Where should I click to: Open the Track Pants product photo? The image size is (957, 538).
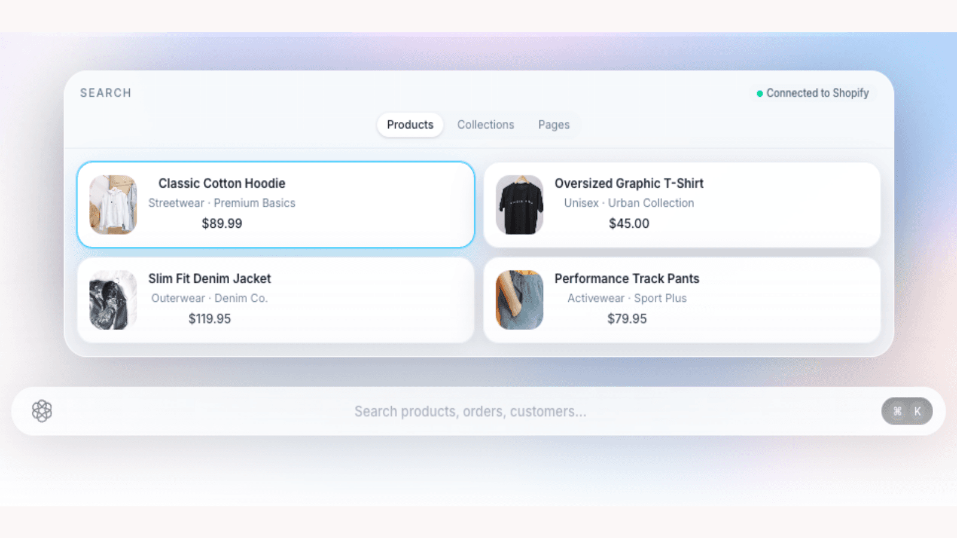coord(520,299)
